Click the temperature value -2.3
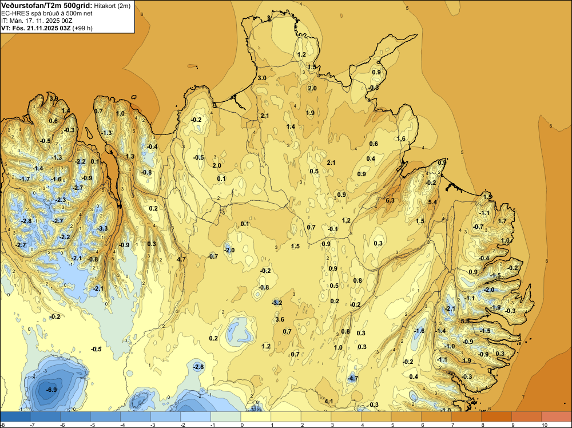The height and width of the screenshot is (428, 572). click(61, 200)
